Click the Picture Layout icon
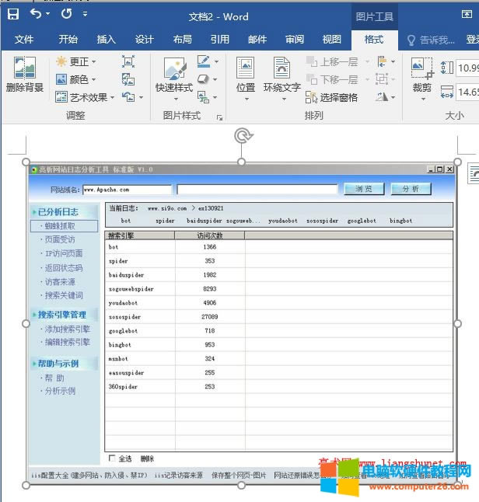 click(x=203, y=97)
